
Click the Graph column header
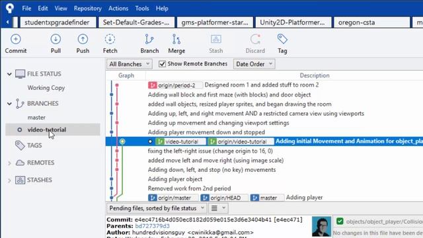[x=126, y=75]
